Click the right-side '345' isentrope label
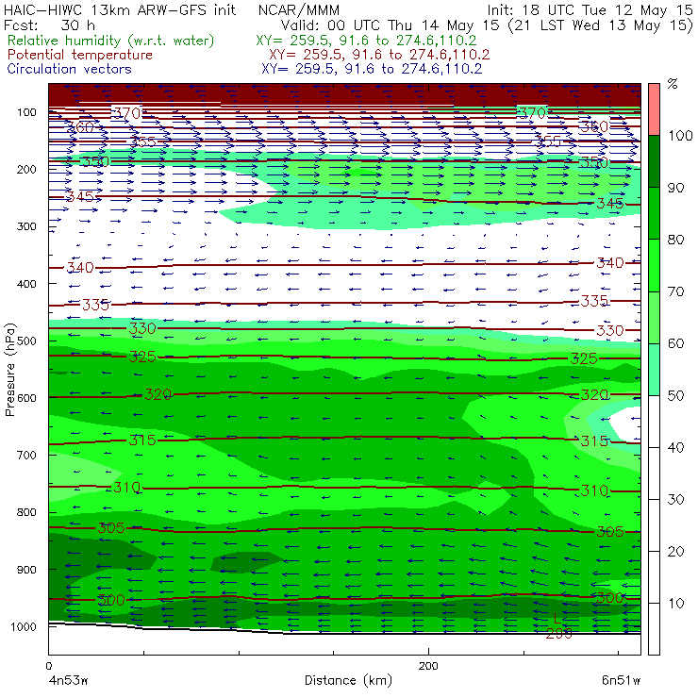This screenshot has width=698, height=698. 610,204
